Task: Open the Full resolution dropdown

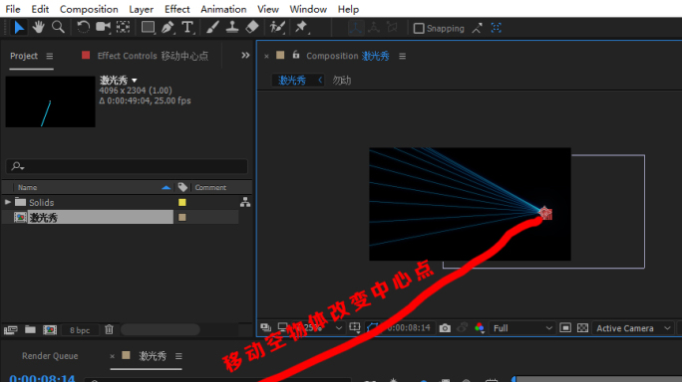Action: point(521,328)
